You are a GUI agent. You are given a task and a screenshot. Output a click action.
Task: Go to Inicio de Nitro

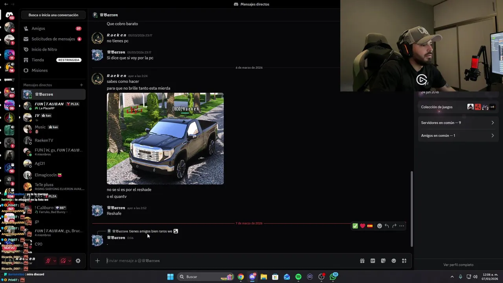point(53,50)
